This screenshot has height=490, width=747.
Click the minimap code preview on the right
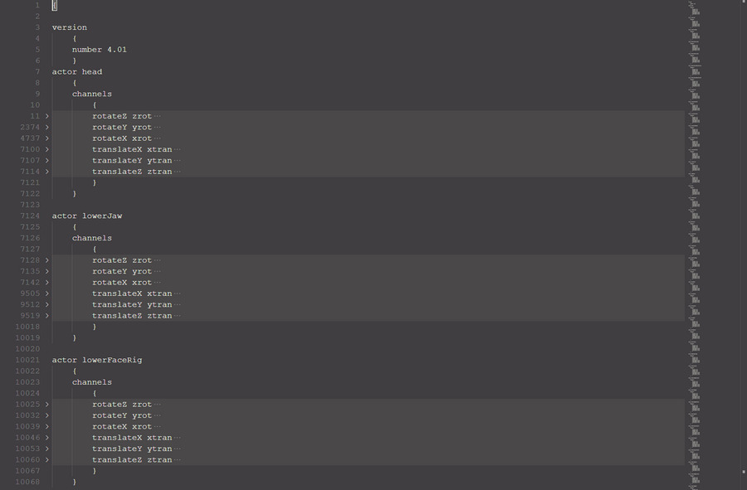(x=695, y=166)
